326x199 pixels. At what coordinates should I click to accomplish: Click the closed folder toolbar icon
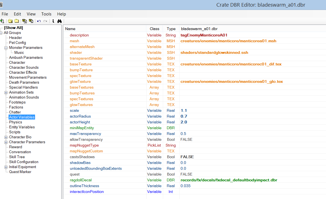coord(17,21)
